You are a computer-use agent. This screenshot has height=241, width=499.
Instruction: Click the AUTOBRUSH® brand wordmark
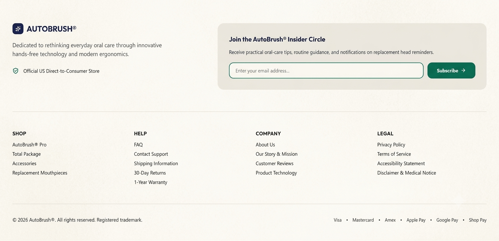51,29
